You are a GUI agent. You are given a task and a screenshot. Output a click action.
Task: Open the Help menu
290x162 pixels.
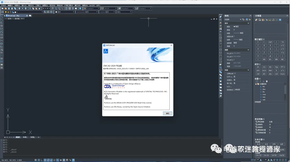85,5
